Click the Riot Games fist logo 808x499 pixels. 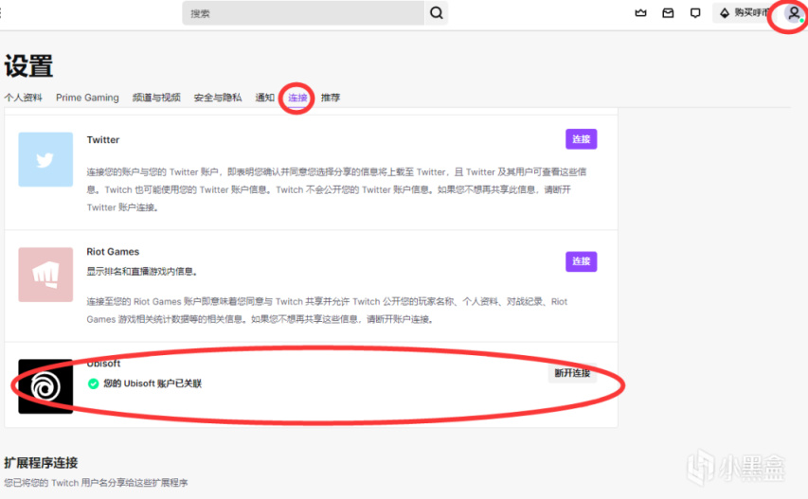(x=45, y=275)
